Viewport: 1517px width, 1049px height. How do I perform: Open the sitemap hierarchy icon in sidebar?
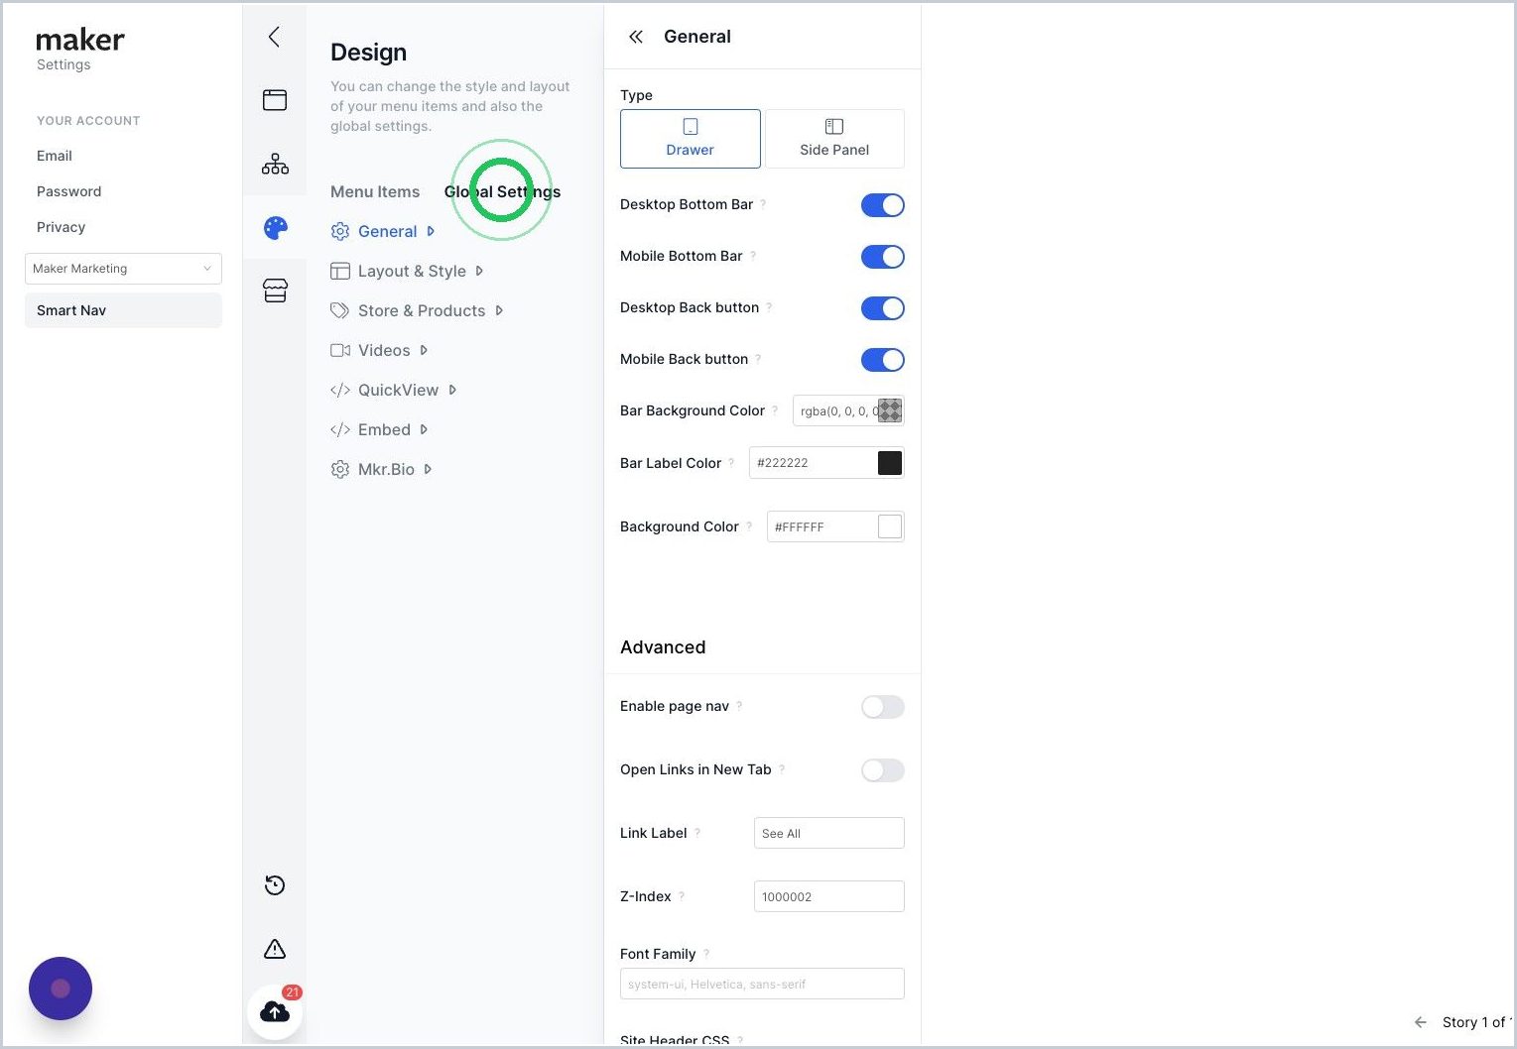[275, 164]
